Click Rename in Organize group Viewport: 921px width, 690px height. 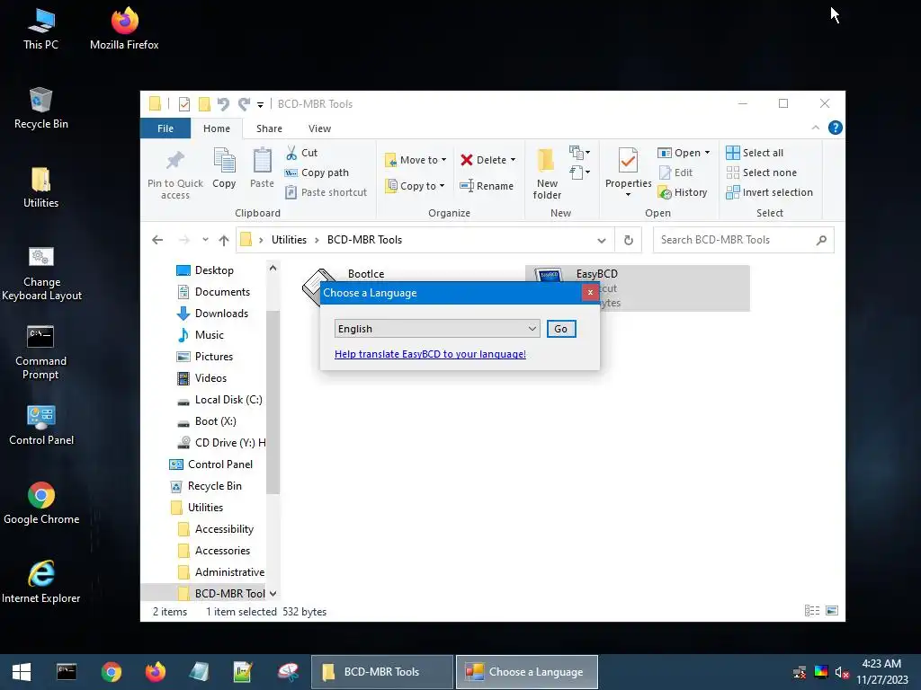(487, 186)
